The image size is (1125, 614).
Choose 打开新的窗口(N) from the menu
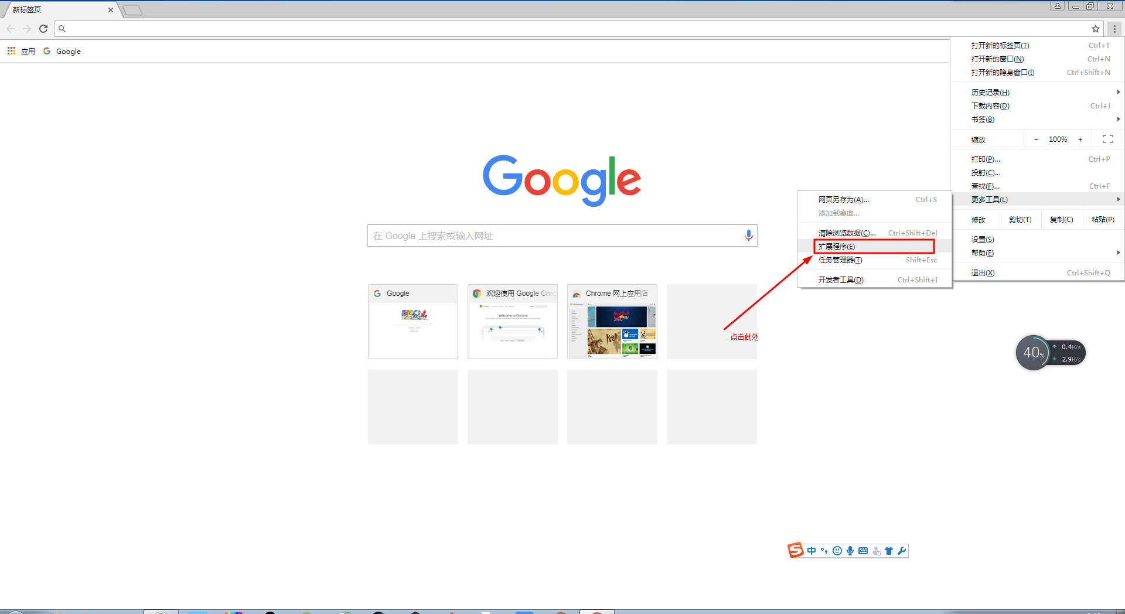pos(1037,59)
